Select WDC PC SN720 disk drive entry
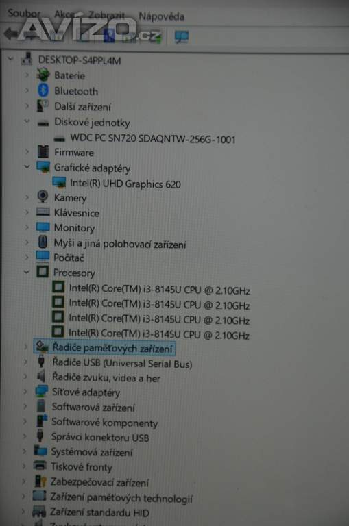Viewport: 349px width, 526px height. point(153,139)
